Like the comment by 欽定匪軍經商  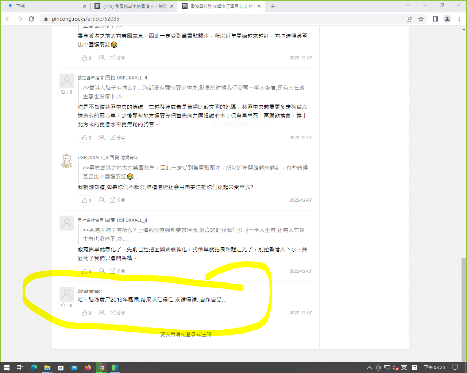pyautogui.click(x=86, y=138)
